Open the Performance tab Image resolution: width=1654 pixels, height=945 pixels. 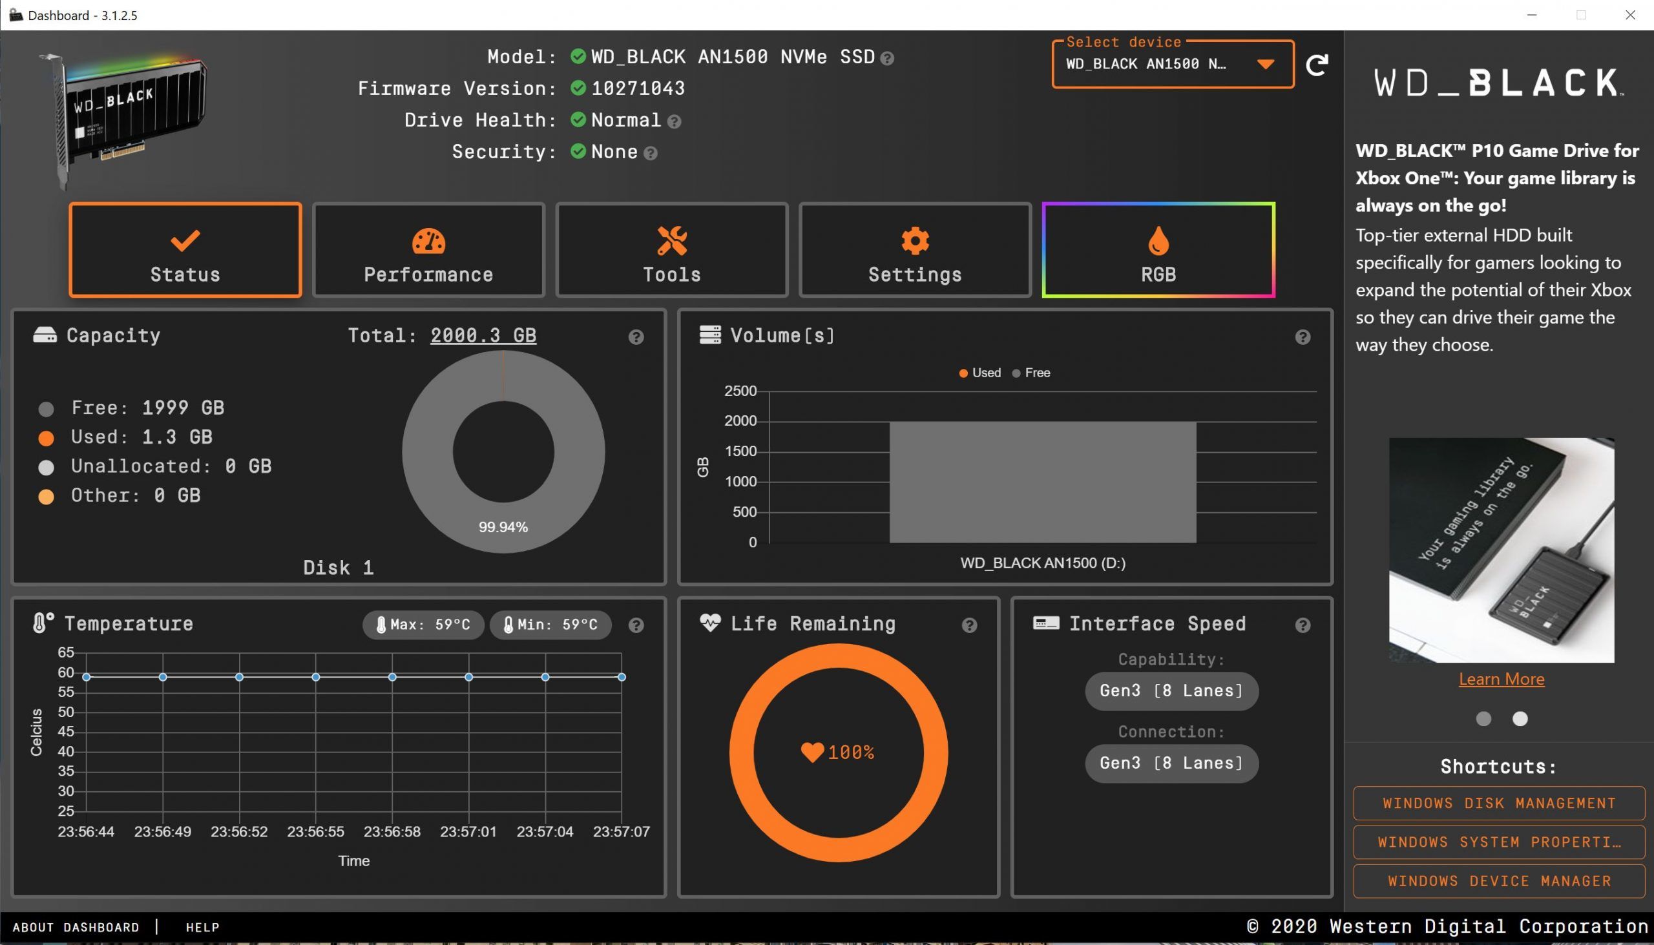pos(428,251)
